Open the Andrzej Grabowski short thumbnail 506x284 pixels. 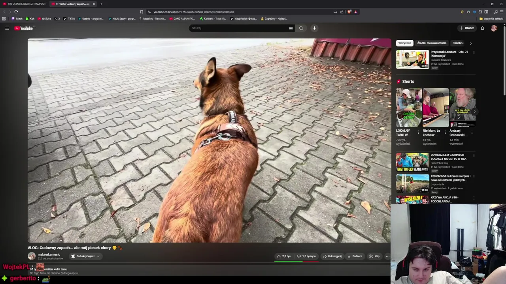(462, 107)
